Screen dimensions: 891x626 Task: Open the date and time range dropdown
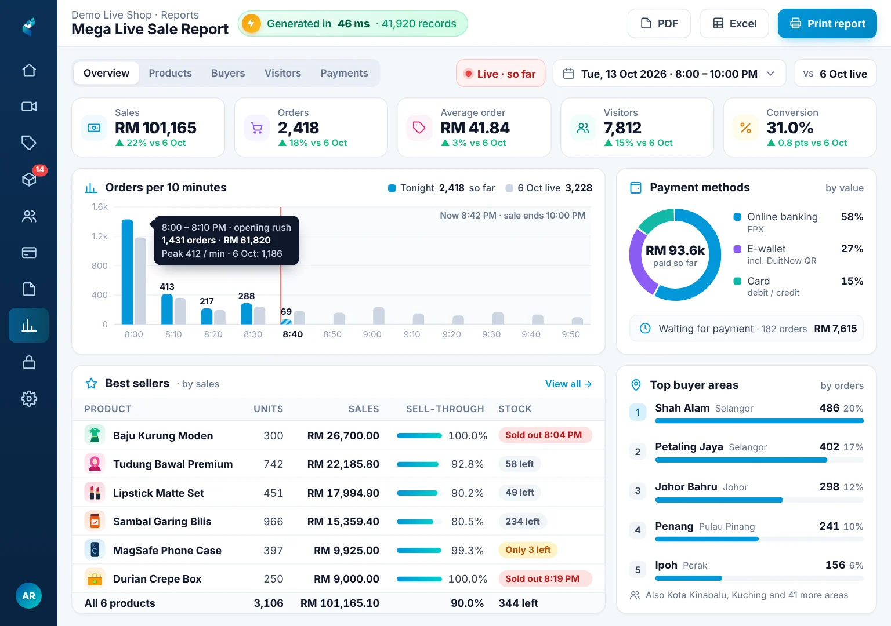[x=669, y=74]
